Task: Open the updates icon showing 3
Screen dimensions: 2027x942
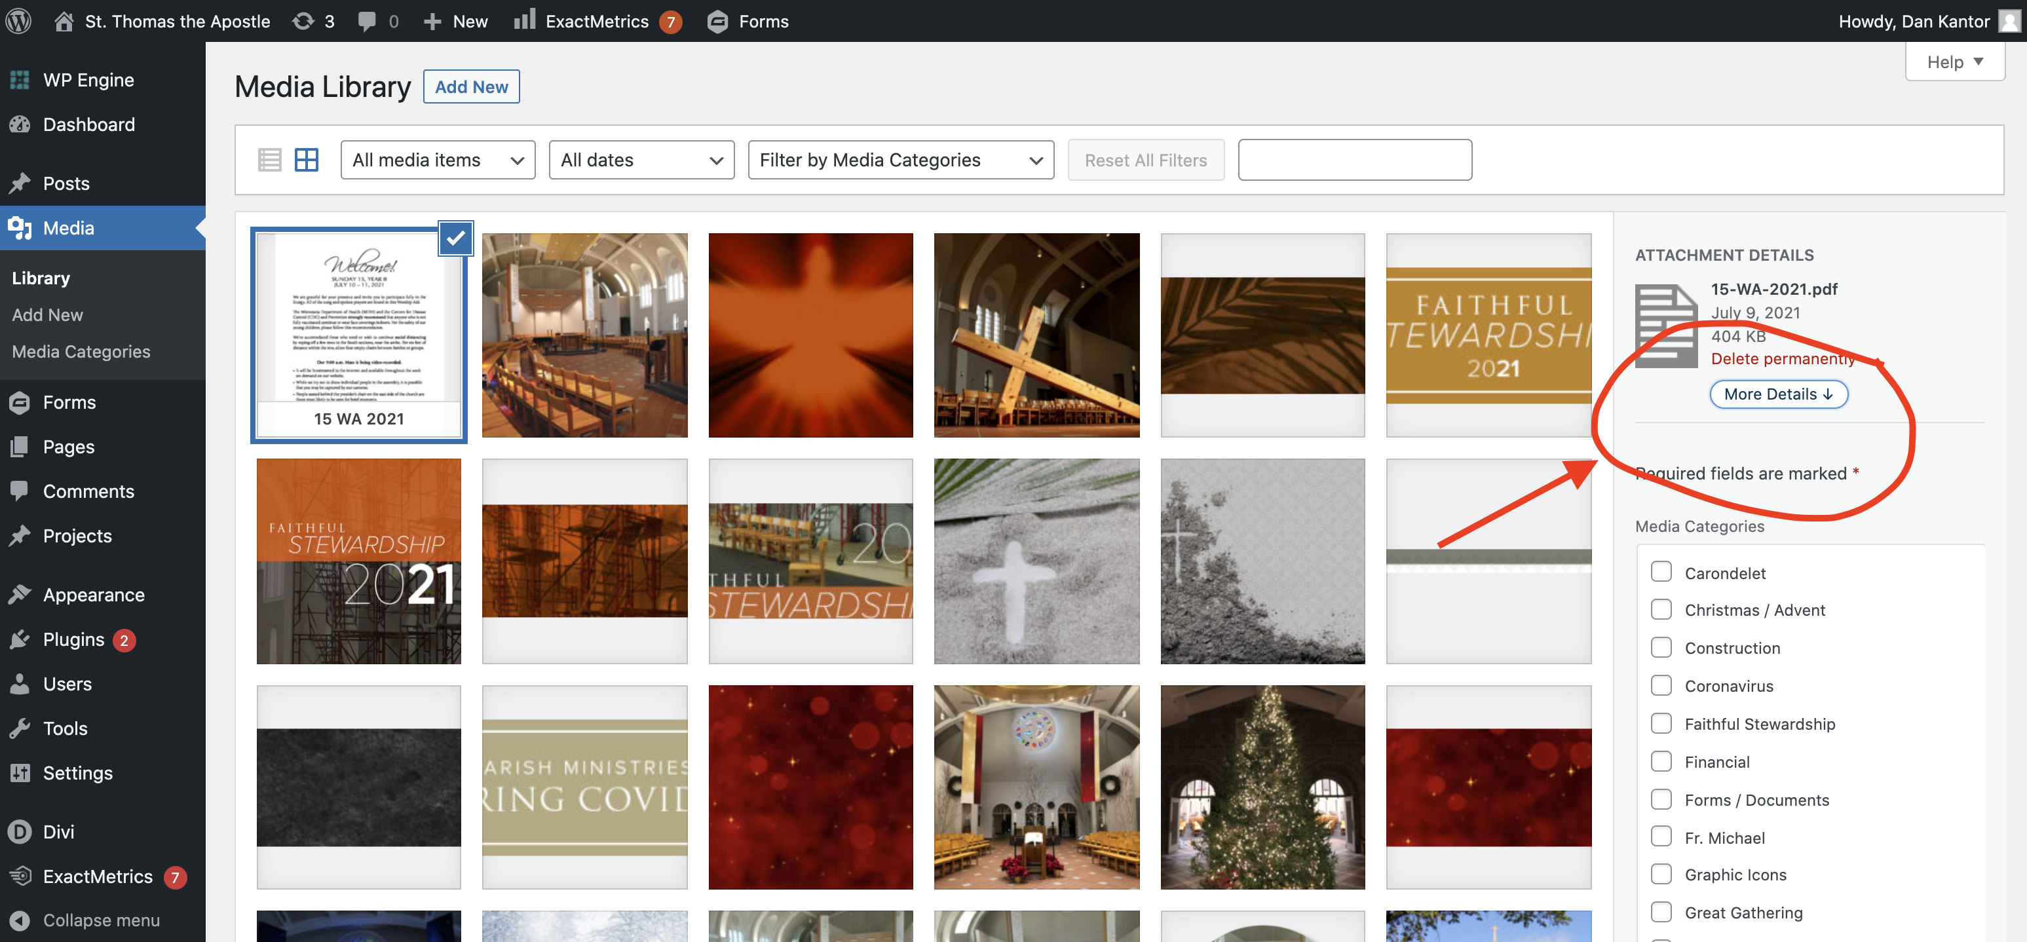Action: [x=304, y=21]
